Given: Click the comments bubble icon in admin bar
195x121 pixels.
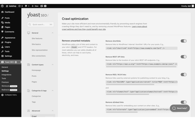Looking at the screenshot, I should tap(26, 6).
